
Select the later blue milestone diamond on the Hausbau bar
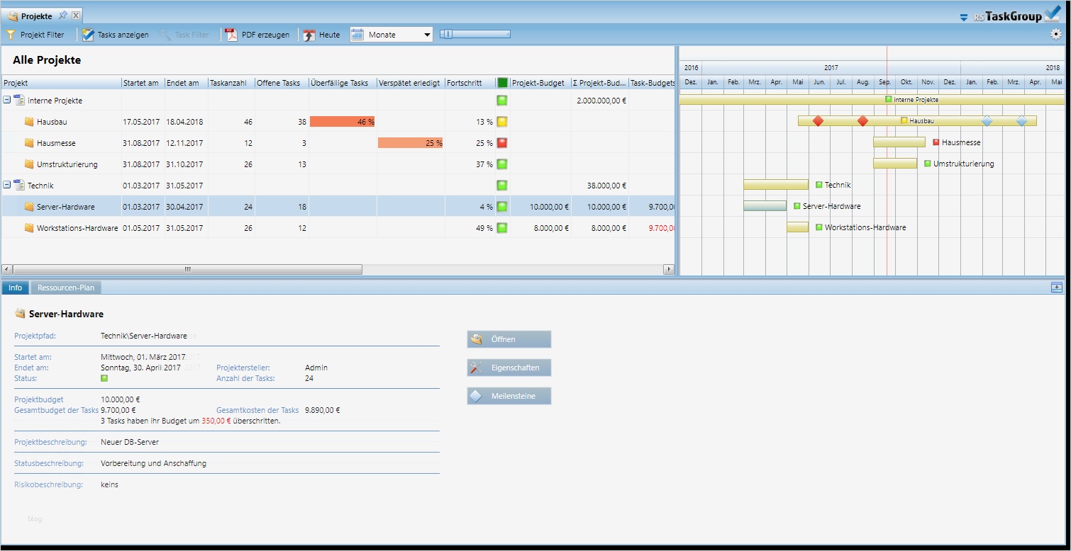pyautogui.click(x=1021, y=121)
